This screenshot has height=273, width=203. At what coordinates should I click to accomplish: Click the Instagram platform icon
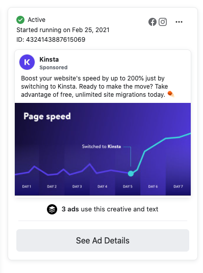[x=163, y=22]
